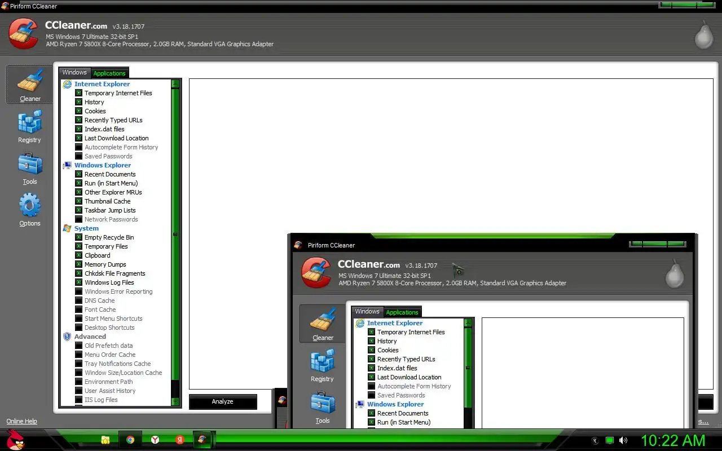Select 'Chkdsk File Fragments' entry

click(115, 273)
